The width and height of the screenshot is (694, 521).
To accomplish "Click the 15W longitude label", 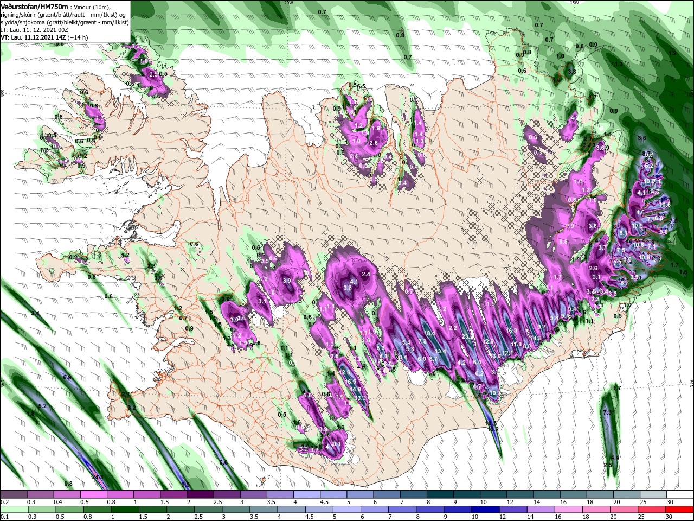I will pos(574,2).
